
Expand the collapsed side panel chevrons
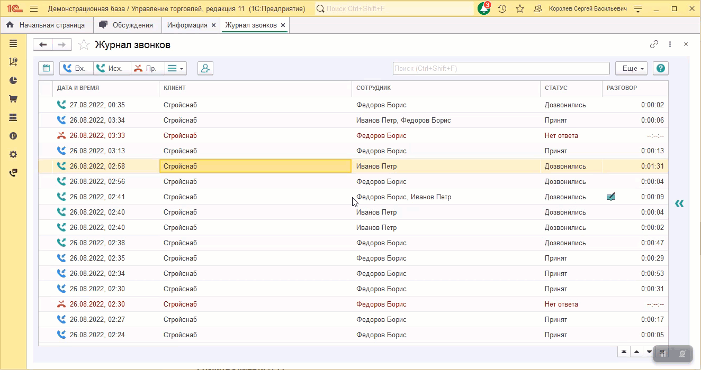(x=679, y=203)
